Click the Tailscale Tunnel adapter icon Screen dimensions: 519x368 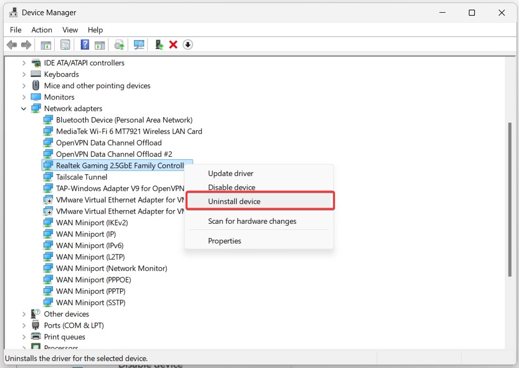point(48,177)
